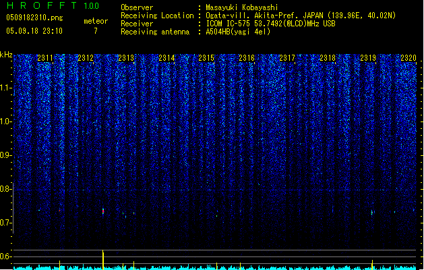Screen dimensions: 424x270
Task: Click the A504HB(yagi 4el) antenna text
Action: point(238,32)
